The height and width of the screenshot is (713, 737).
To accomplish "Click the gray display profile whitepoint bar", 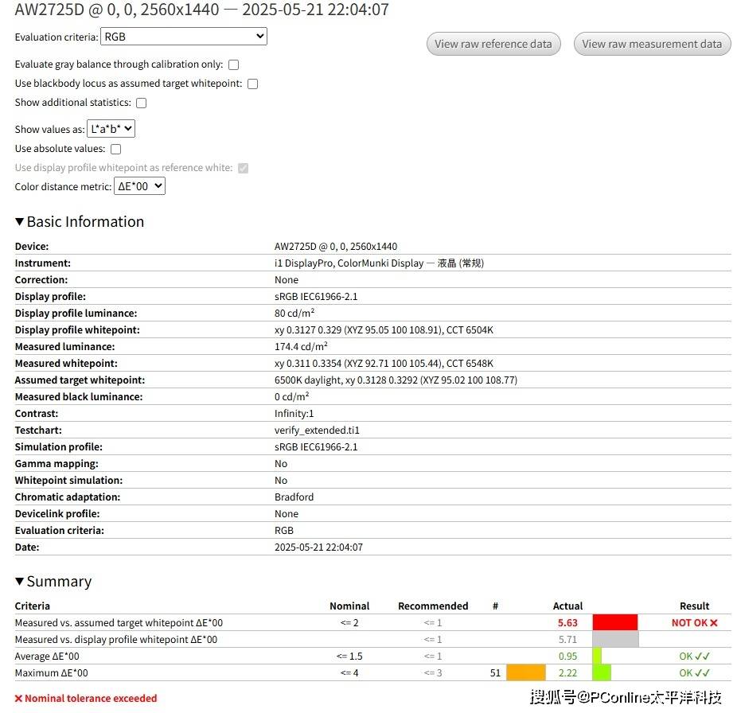I will 615,639.
